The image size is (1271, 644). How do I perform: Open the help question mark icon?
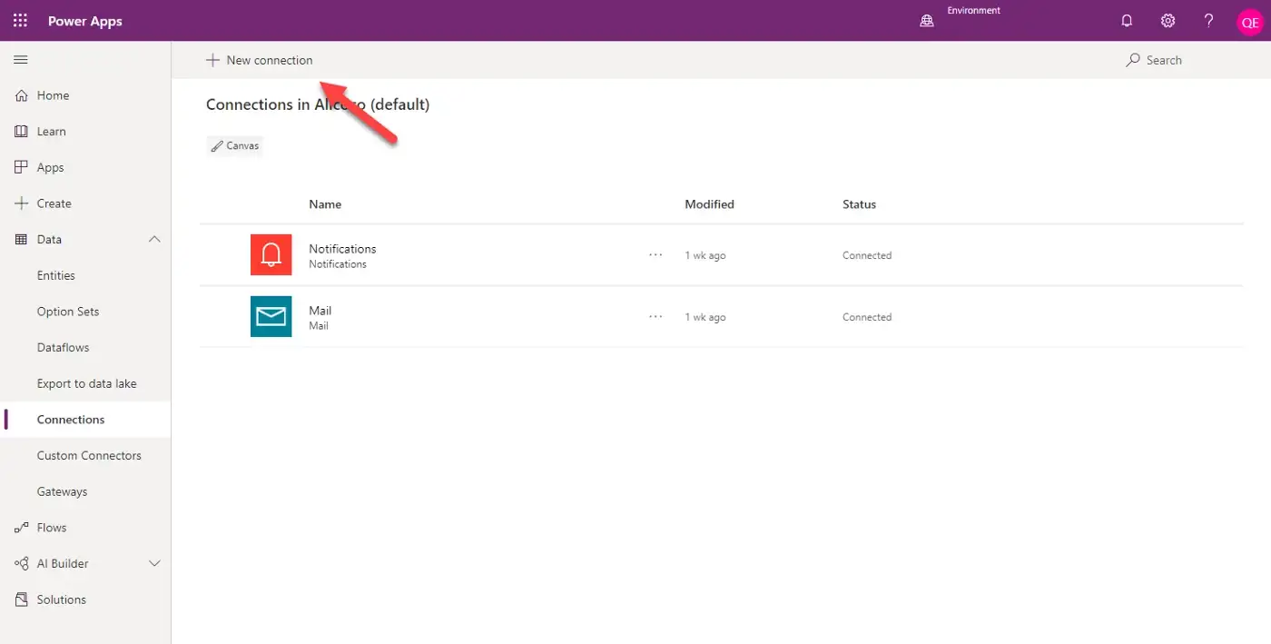pyautogui.click(x=1208, y=21)
